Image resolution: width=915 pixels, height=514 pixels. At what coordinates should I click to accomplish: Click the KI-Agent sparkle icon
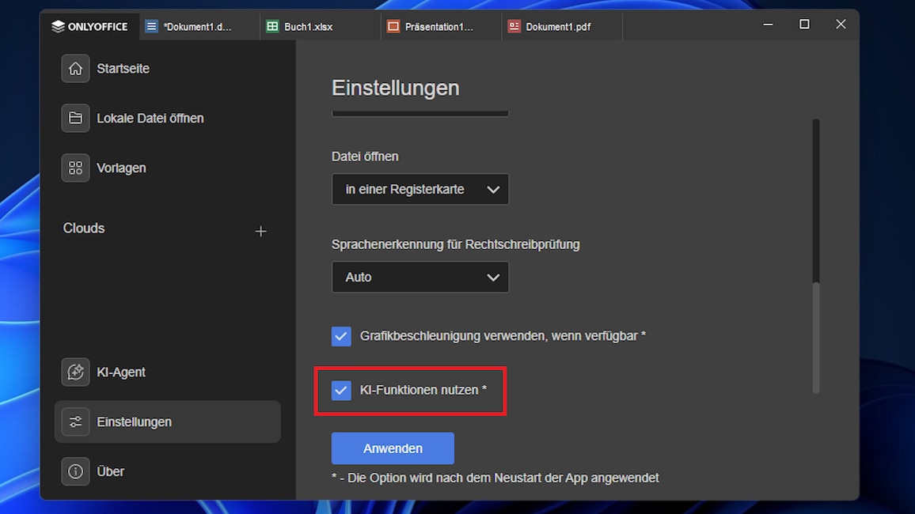[75, 372]
